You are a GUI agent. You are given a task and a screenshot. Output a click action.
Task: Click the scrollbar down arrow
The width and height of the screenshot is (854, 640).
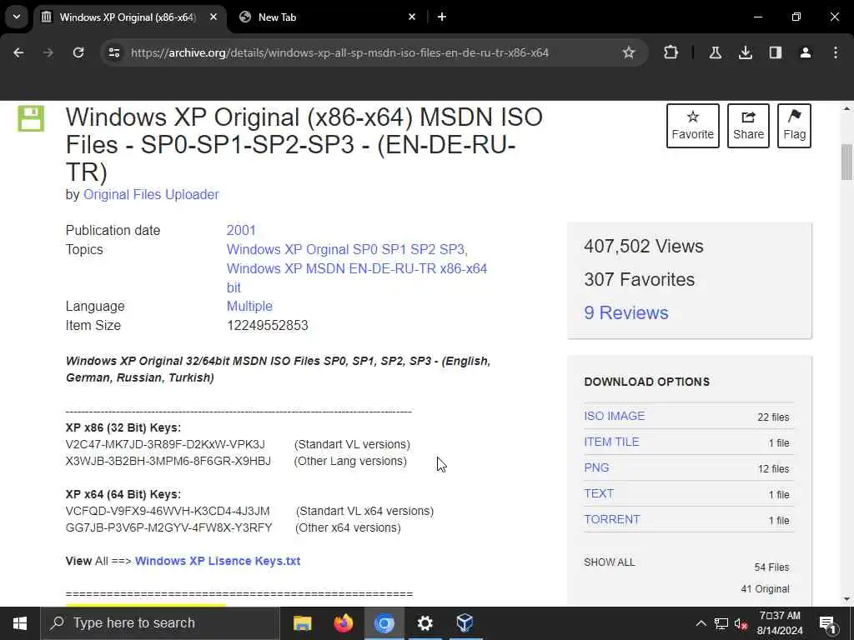coord(846,600)
